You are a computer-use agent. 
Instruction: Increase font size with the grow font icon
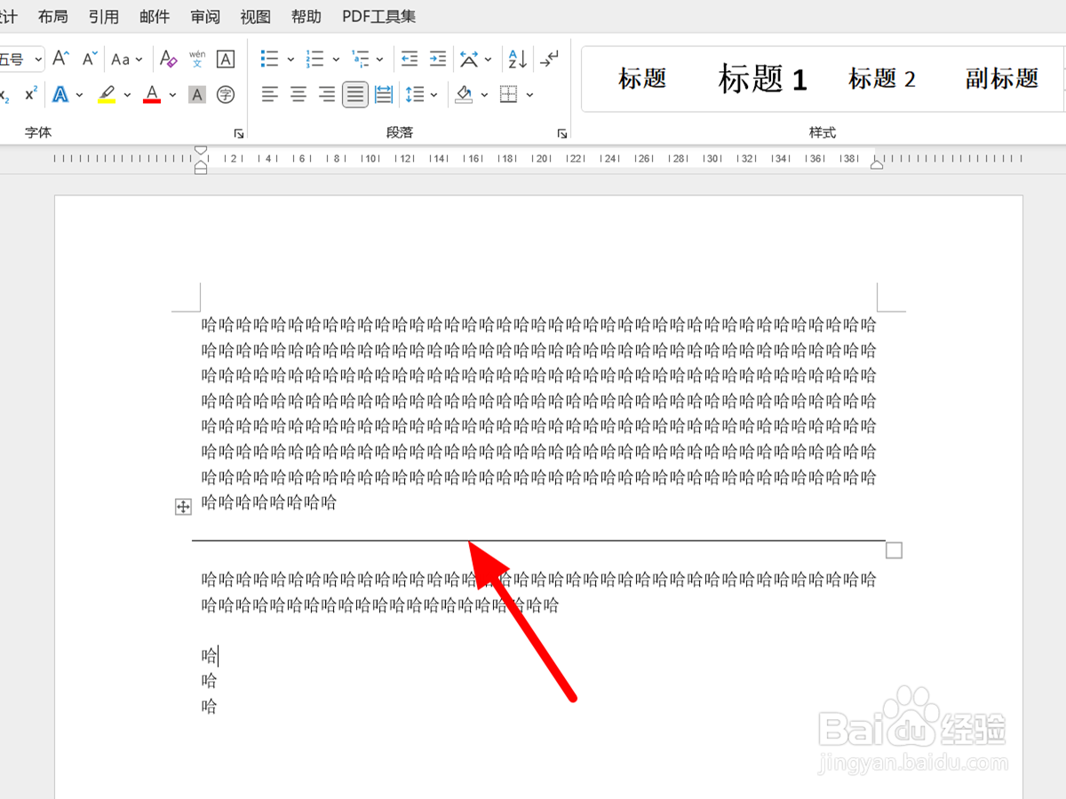click(60, 59)
